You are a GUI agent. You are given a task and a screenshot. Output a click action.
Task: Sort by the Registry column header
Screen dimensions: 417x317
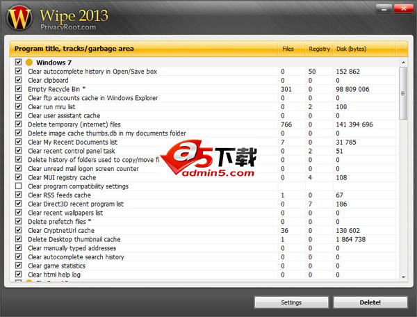pos(319,49)
